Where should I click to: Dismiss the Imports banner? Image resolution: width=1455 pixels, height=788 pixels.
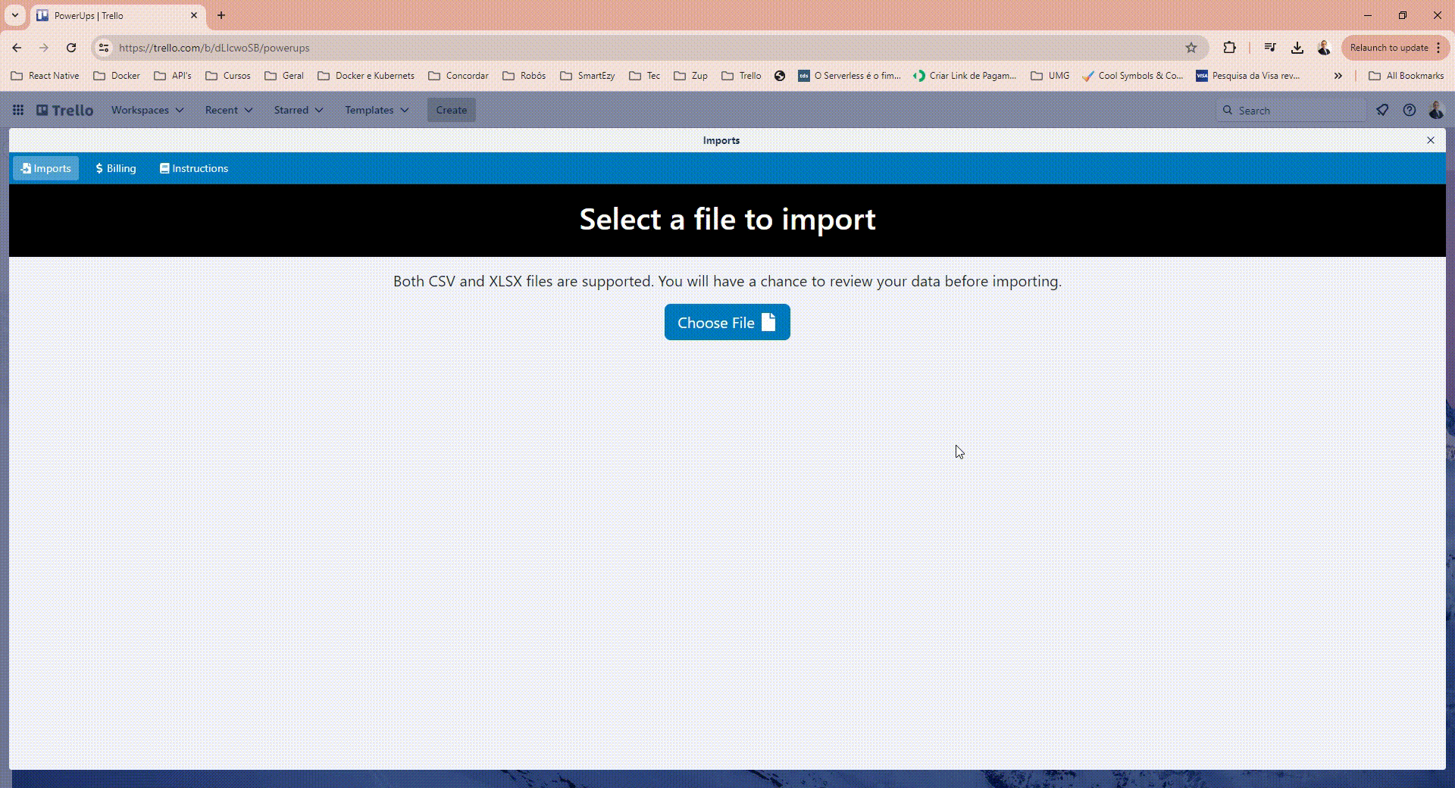tap(1431, 140)
